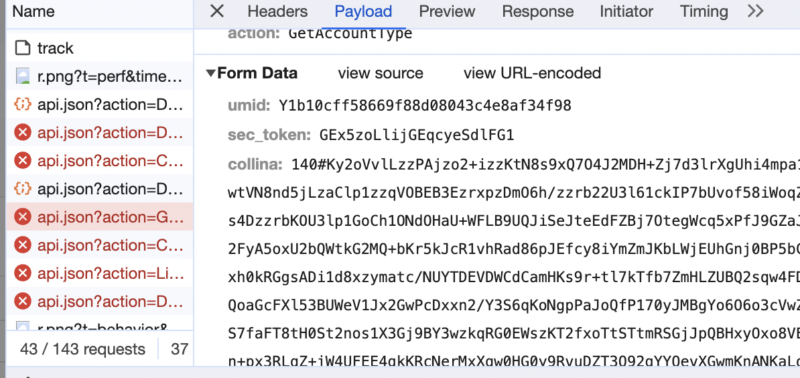Click the red error icon on selected GetAccountType request
The height and width of the screenshot is (378, 800).
(x=23, y=217)
